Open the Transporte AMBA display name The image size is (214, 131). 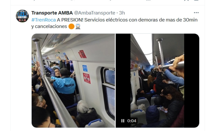point(52,13)
